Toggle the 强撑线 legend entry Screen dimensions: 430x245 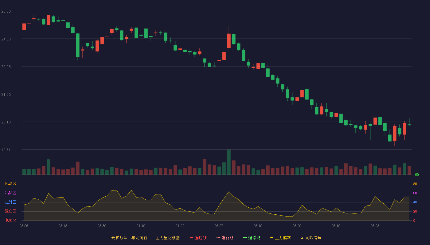[252, 238]
